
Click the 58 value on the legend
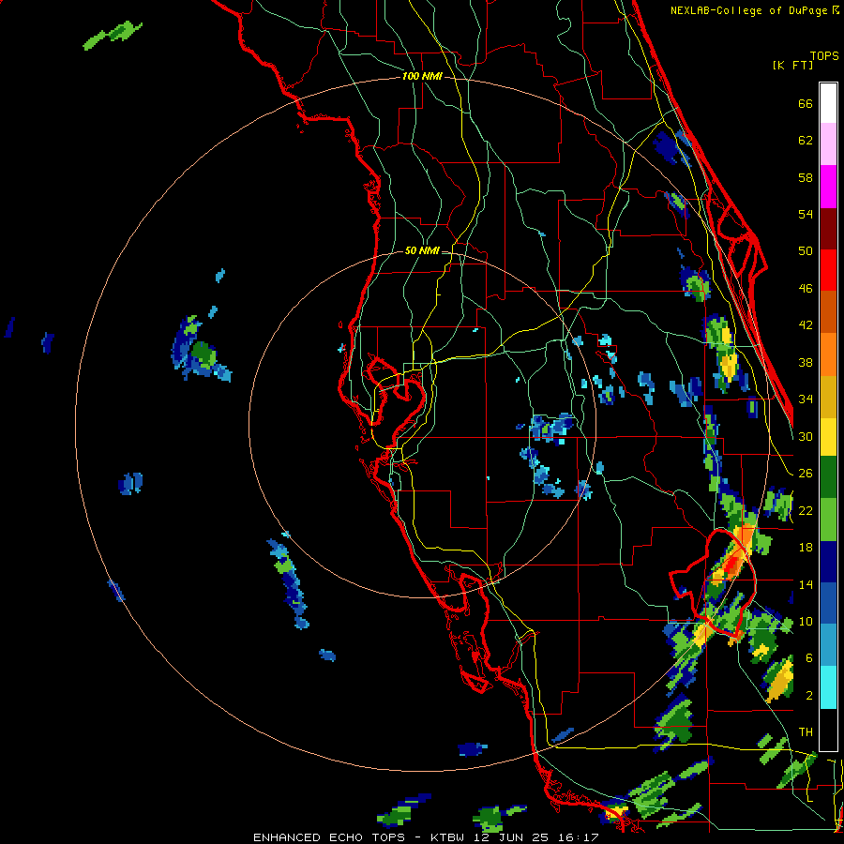806,177
